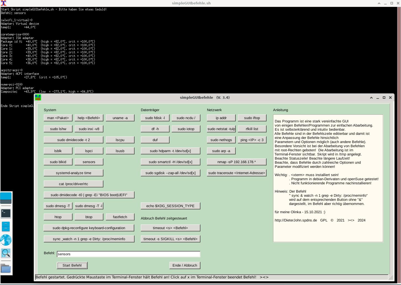
Task: Select 'systemd-analyze time' button
Action: [x=74, y=173]
